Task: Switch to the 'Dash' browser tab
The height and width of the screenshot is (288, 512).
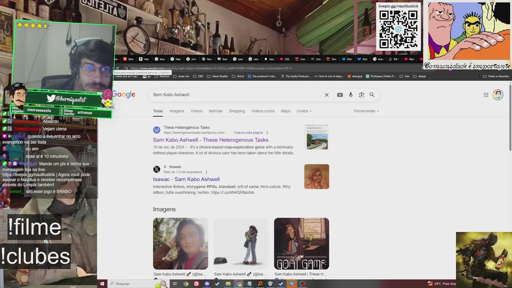Action: click(x=175, y=59)
